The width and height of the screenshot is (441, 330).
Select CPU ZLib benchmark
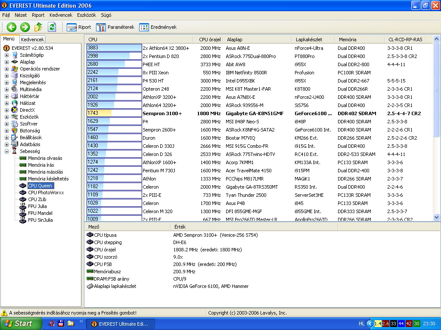[x=37, y=199]
